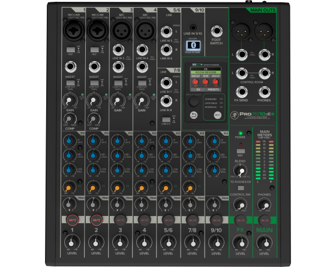
Task: Click the back arrow button under FX screen
Action: coord(194,115)
